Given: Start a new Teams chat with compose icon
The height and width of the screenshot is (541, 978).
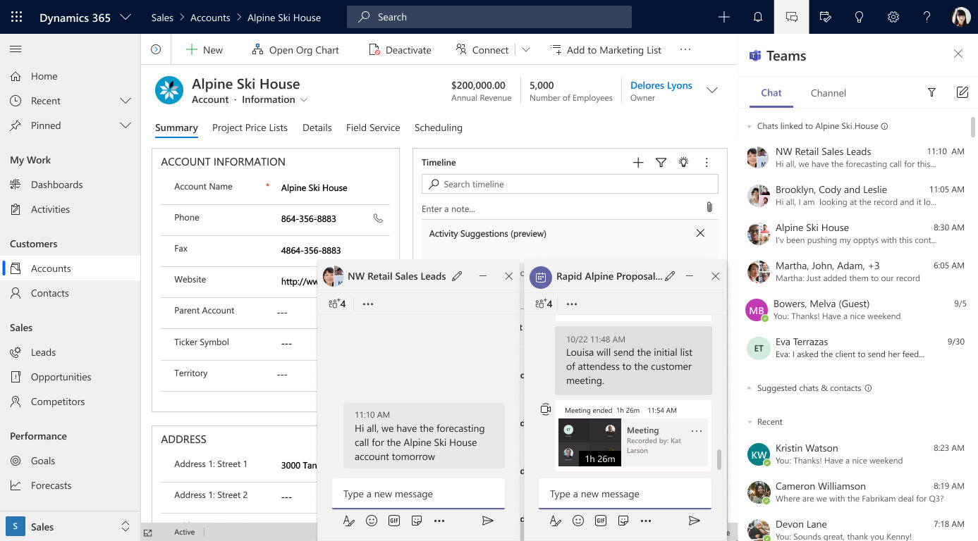Looking at the screenshot, I should (962, 92).
